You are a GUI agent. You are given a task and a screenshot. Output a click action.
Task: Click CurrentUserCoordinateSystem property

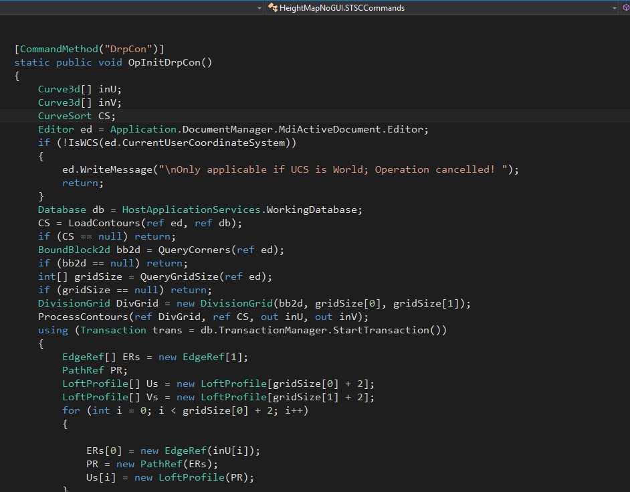coord(204,143)
